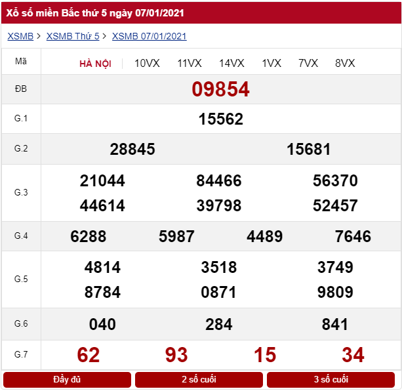402x391 pixels.
Task: Open the XSMB 07/01/2021 breadcrumb link
Action: point(150,36)
